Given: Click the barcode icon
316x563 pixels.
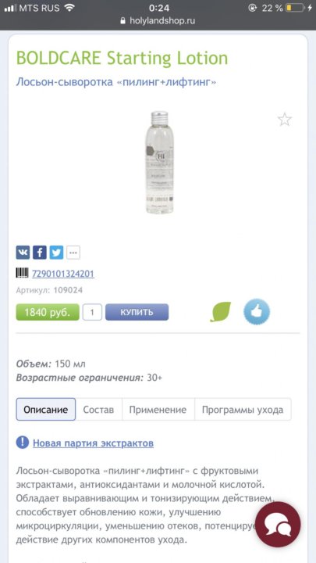Looking at the screenshot, I should [22, 273].
